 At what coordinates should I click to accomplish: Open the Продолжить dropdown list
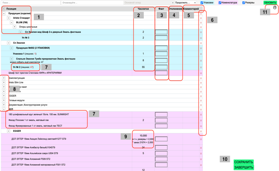[186, 3]
